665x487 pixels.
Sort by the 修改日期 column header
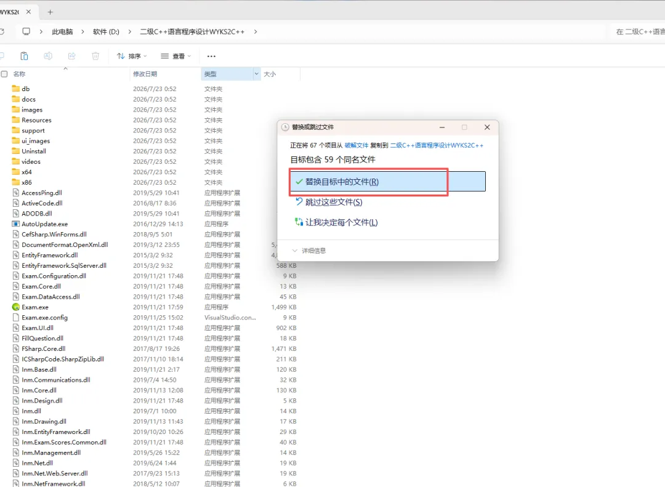coord(145,74)
